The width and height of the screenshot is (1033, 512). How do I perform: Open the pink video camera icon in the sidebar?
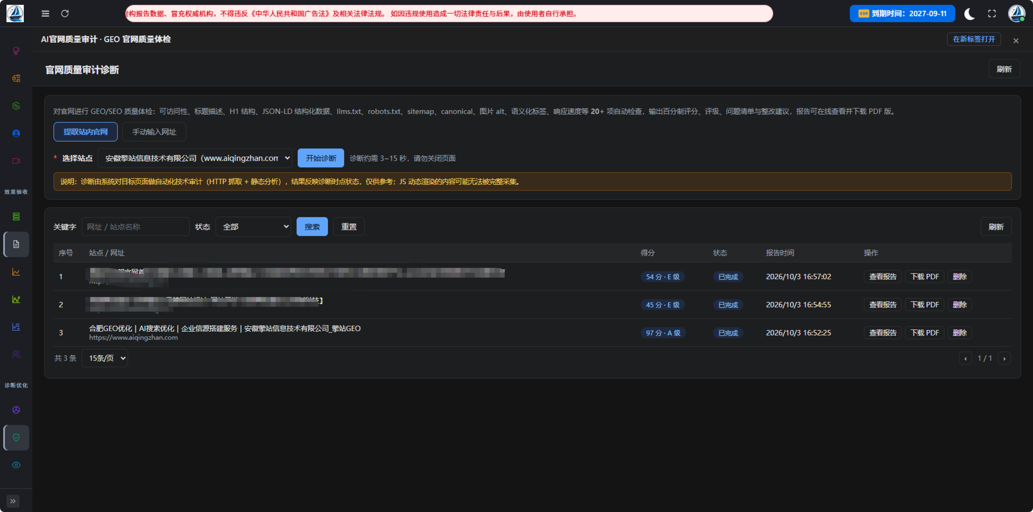[16, 161]
